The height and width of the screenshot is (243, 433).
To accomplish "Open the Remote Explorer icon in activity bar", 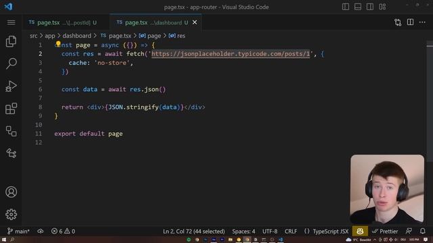I will 11,131.
